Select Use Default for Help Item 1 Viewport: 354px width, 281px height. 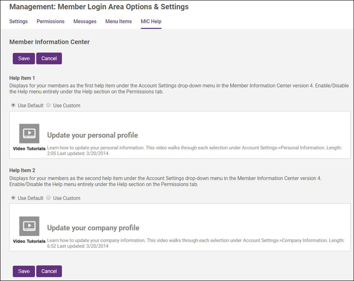[x=13, y=105]
